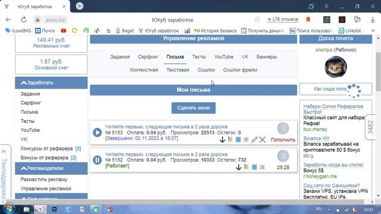This screenshot has width=381, height=214.
Task: Click the coin icon of letter 5152
Action: [283, 156]
